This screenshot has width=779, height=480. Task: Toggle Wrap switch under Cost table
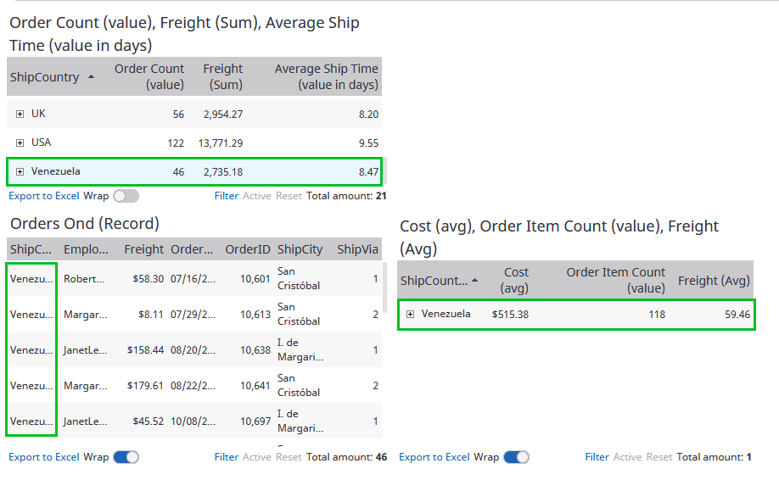point(516,457)
